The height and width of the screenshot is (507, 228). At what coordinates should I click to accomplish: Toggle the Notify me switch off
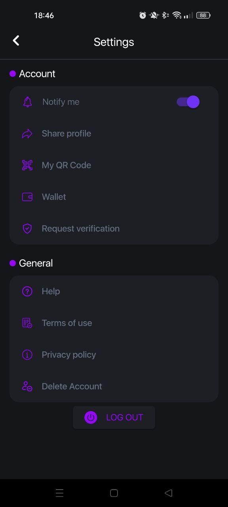coord(188,102)
